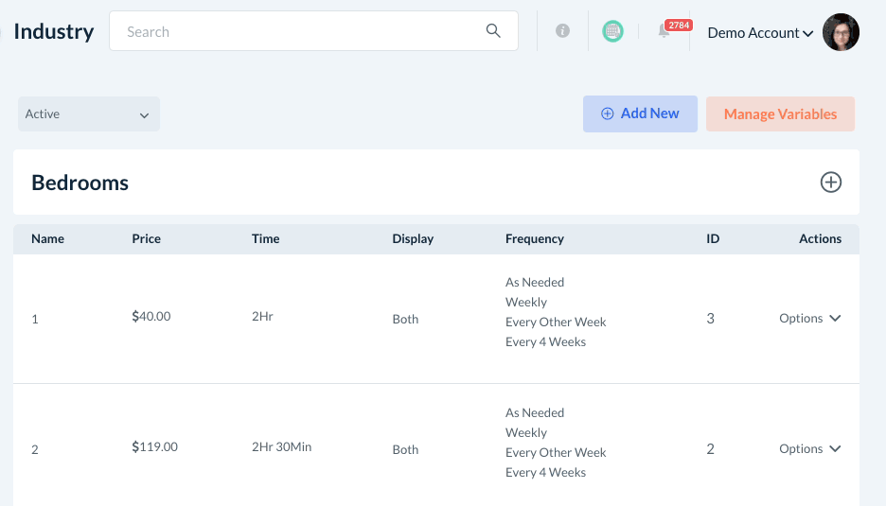The width and height of the screenshot is (886, 506).
Task: Click the Manage Variables button
Action: tap(780, 114)
